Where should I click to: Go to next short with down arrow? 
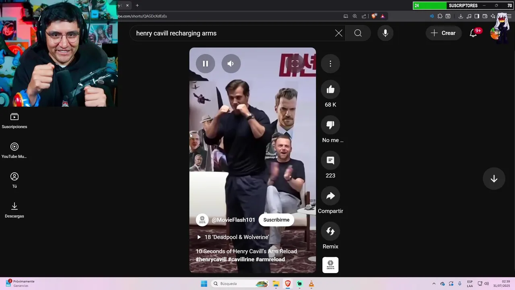click(x=494, y=179)
